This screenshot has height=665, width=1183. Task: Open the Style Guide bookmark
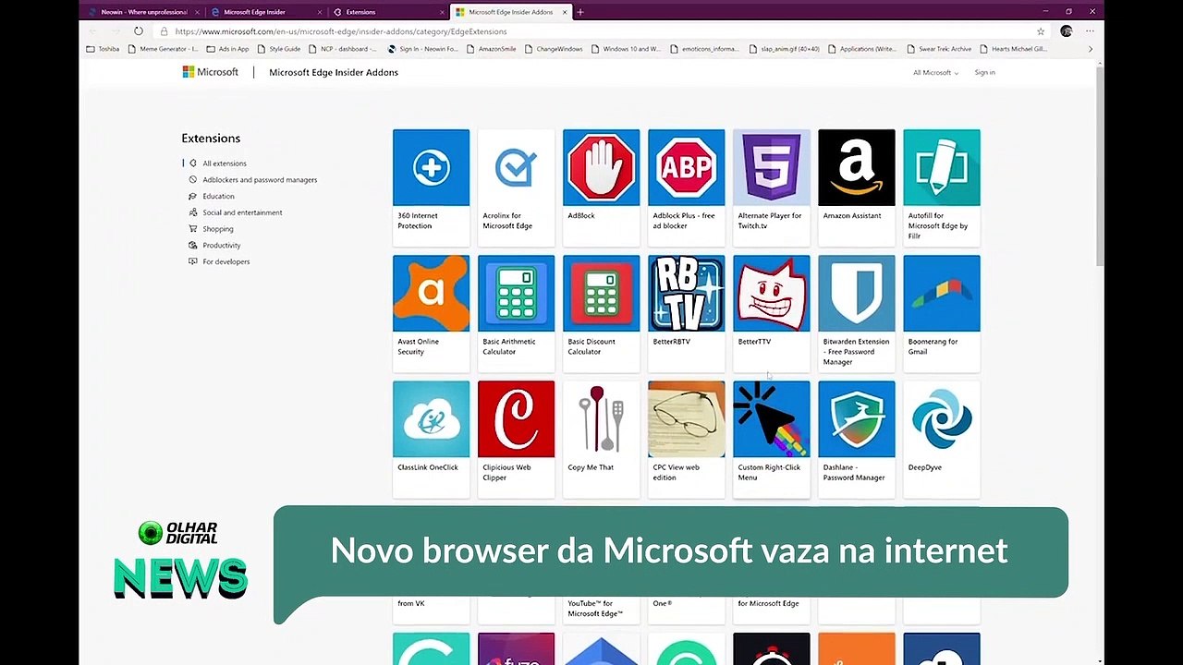point(279,49)
